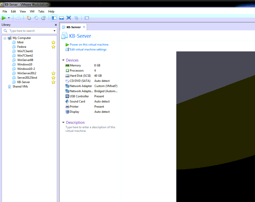
Task: Click the Unity mode toolbar icon
Action: 76,18
